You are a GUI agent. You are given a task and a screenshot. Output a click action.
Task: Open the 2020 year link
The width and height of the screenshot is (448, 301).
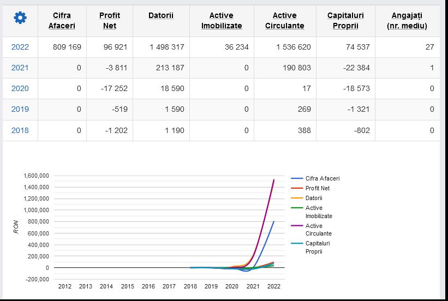(20, 88)
